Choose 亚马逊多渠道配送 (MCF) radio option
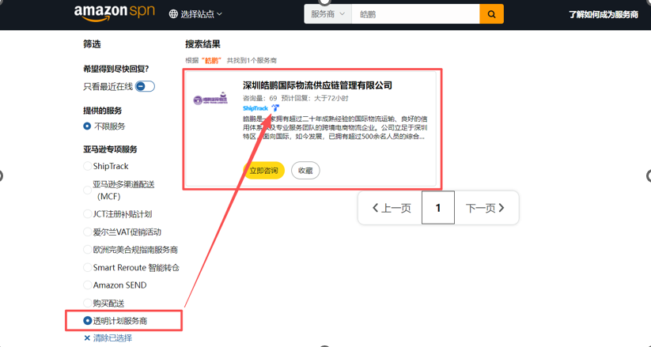Screen dimensions: 651x347 click(87, 190)
